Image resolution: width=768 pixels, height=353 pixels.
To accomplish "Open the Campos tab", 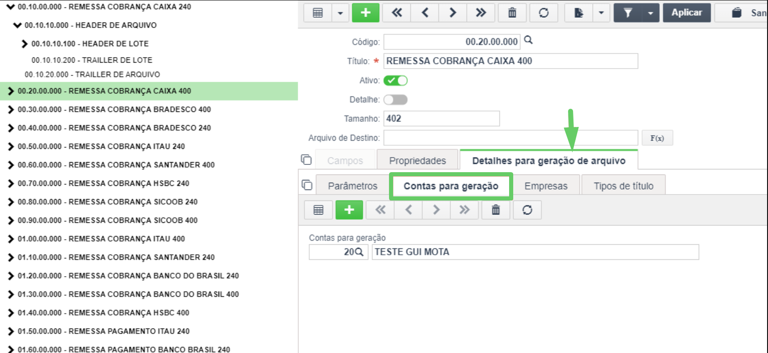I will pos(345,161).
